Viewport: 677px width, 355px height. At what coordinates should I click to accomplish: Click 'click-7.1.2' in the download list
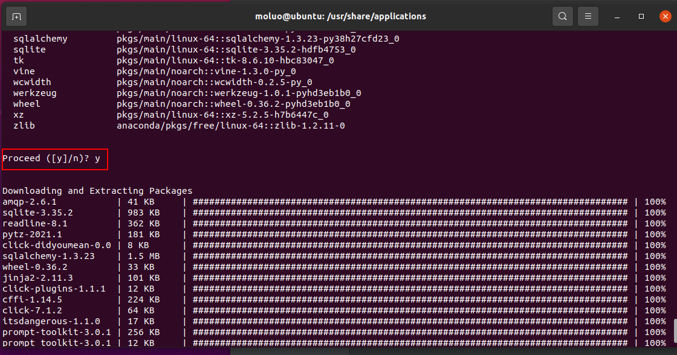(x=33, y=310)
